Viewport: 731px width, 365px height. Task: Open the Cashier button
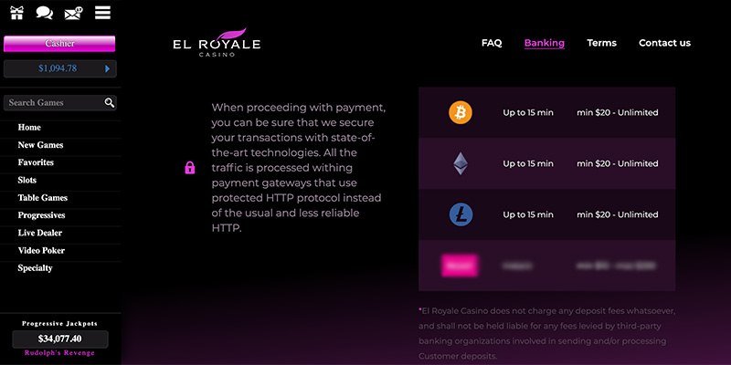[59, 44]
